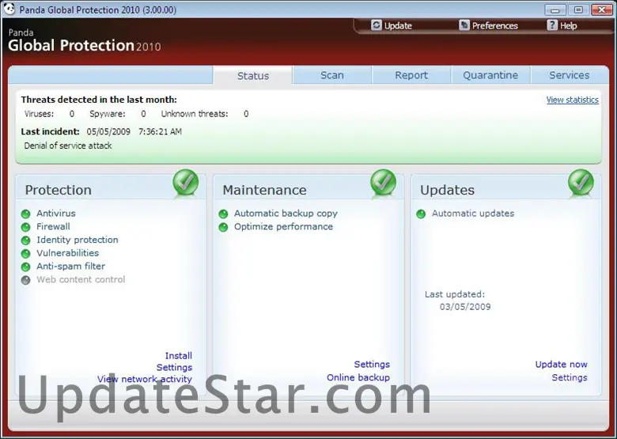The image size is (617, 439).
Task: Open the Services tab
Action: pyautogui.click(x=569, y=75)
